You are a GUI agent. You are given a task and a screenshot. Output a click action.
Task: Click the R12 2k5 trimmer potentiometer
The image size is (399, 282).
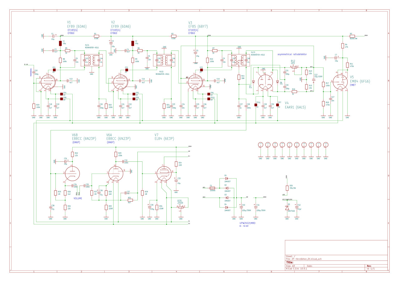294,67
